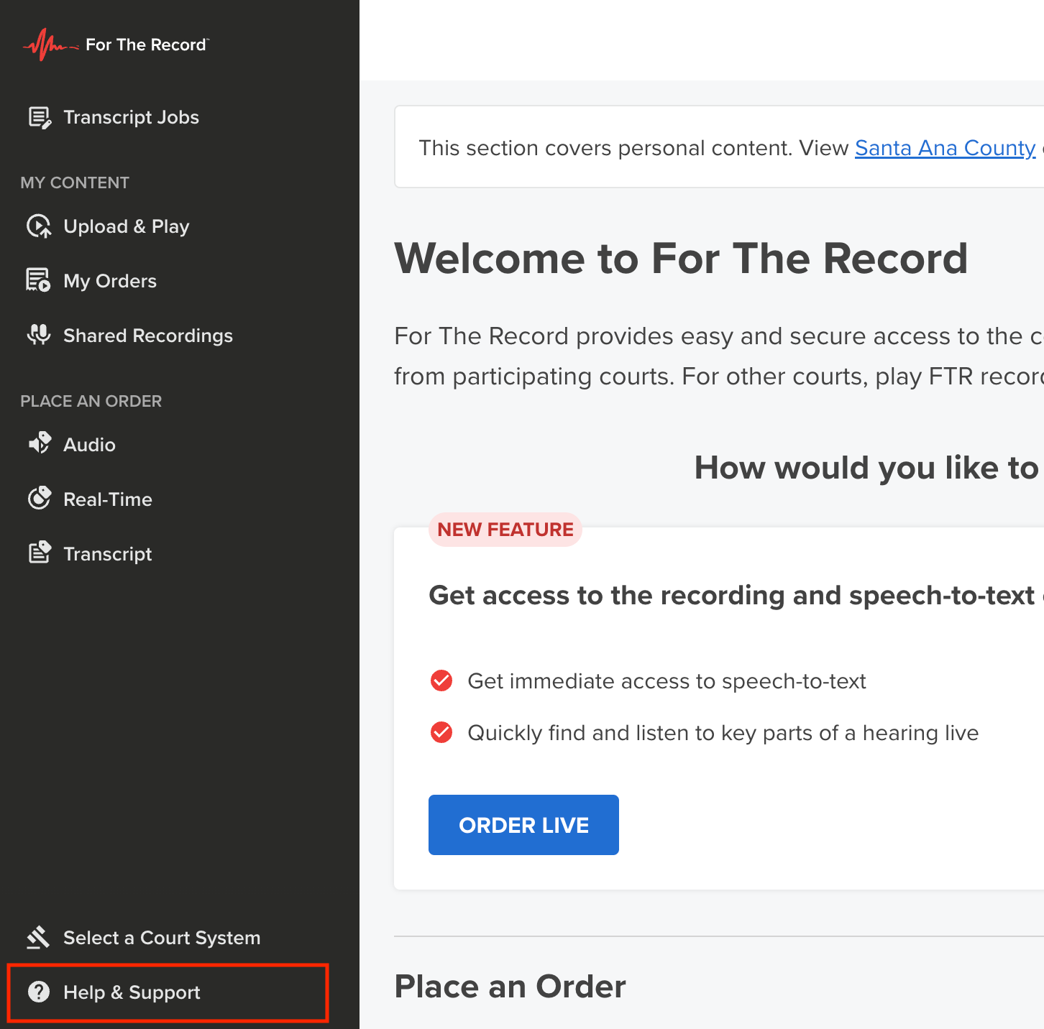Click the Real-Time clock icon

coord(39,499)
